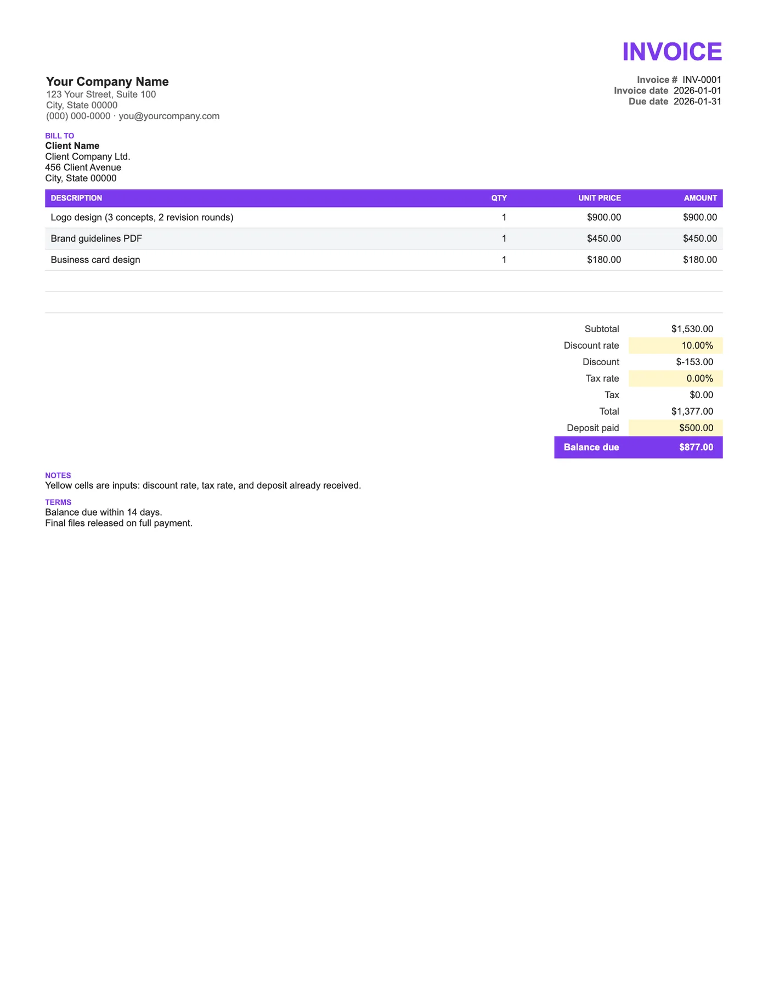Select invoice number INV-0001

[x=702, y=80]
